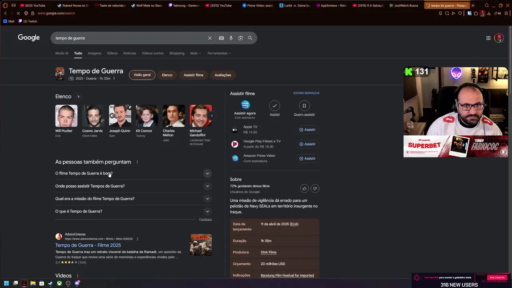512x288 pixels.
Task: Click Prime Video 'Assistir agora'
Action: pyautogui.click(x=245, y=110)
